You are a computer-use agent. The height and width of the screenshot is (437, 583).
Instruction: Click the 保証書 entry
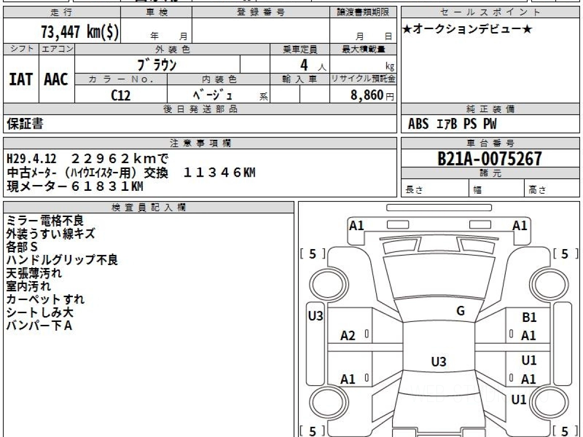pyautogui.click(x=25, y=124)
